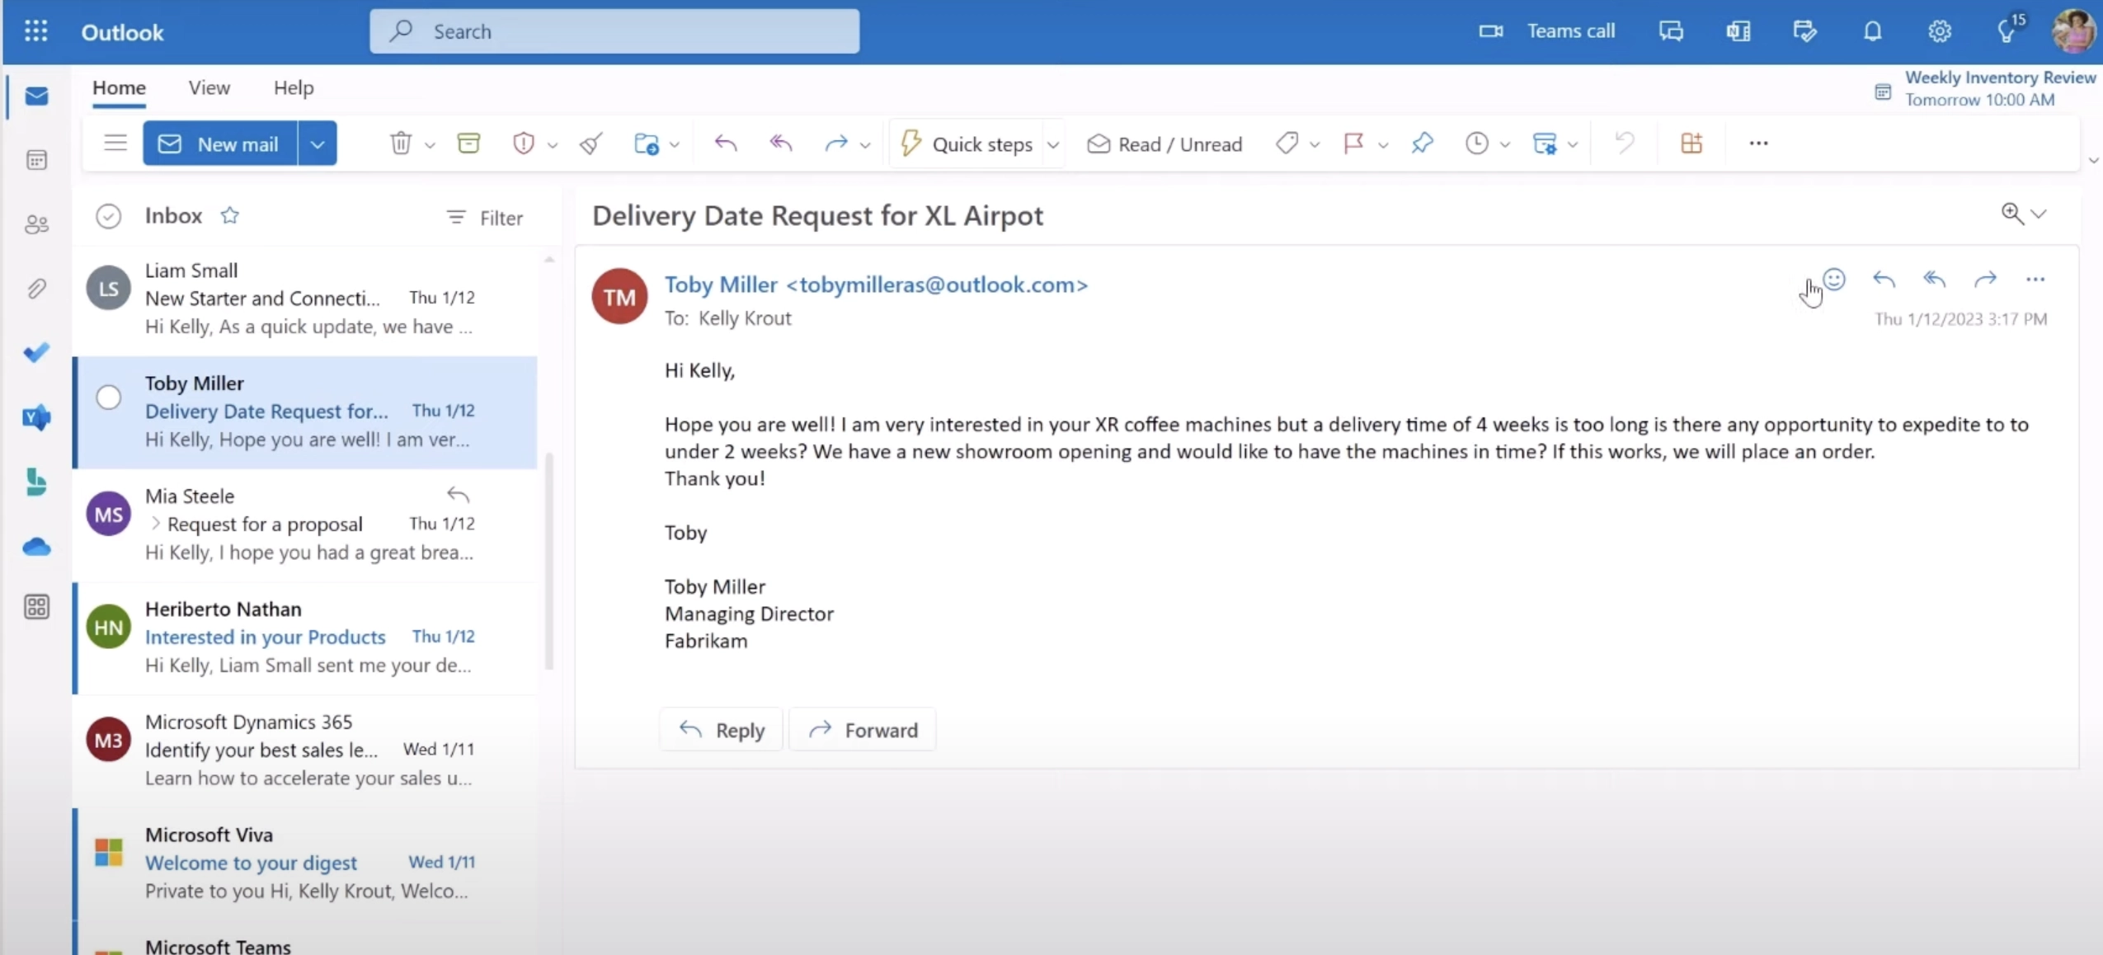2103x955 pixels.
Task: Toggle the Inbox favorite star
Action: (x=229, y=215)
